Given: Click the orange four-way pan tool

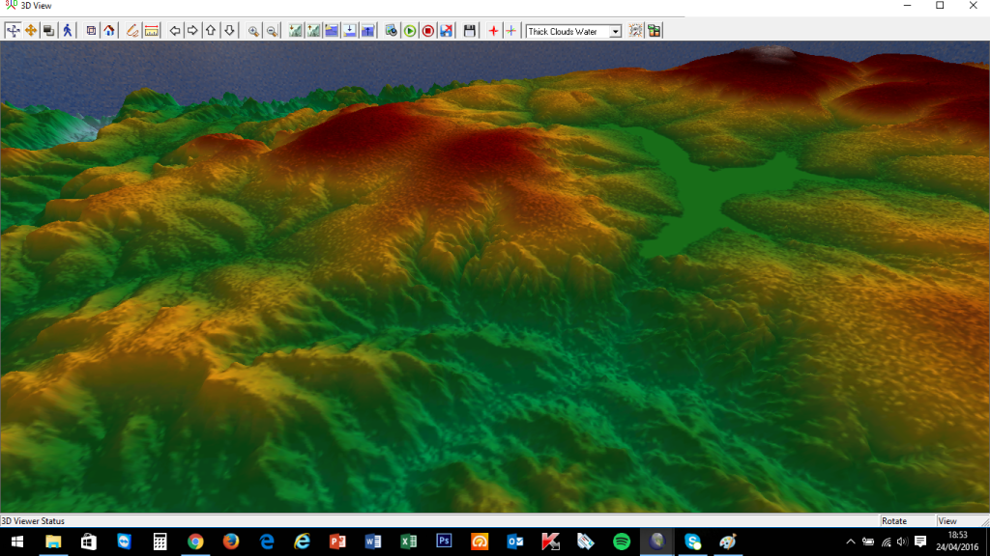Looking at the screenshot, I should click(x=31, y=31).
